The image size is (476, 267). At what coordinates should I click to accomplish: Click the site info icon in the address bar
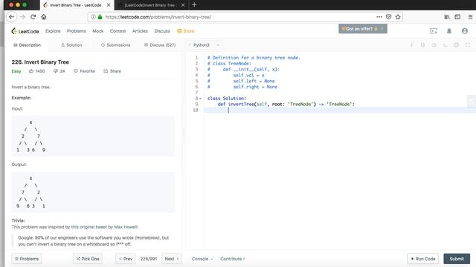[93, 17]
